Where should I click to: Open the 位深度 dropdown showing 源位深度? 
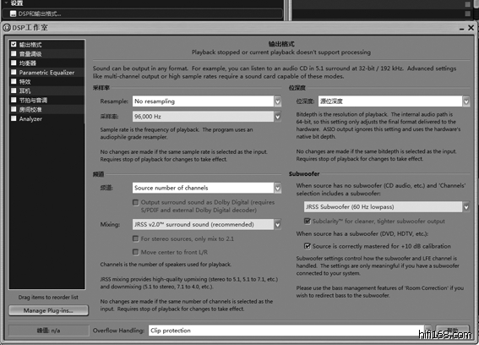[394, 101]
